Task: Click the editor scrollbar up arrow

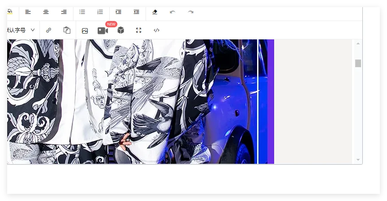Action: click(x=358, y=43)
